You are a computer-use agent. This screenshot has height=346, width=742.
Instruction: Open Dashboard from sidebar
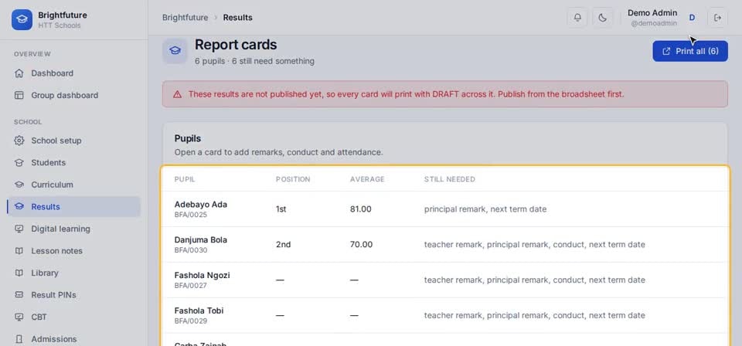[x=74, y=73]
